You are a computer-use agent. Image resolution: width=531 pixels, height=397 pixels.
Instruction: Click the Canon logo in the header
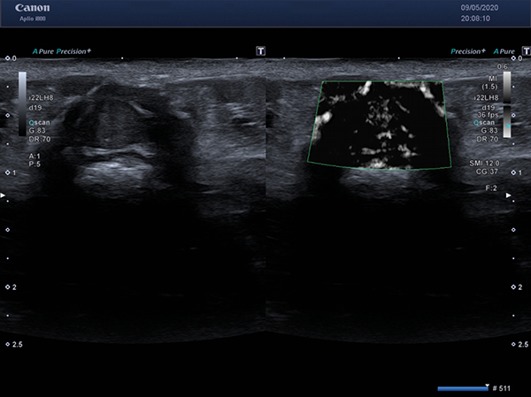(x=32, y=8)
